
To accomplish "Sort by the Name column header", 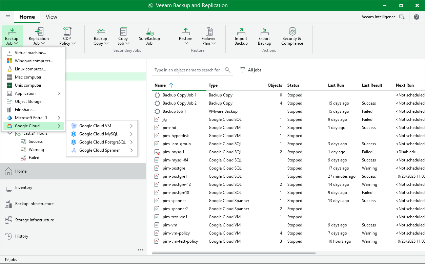I will [x=179, y=85].
